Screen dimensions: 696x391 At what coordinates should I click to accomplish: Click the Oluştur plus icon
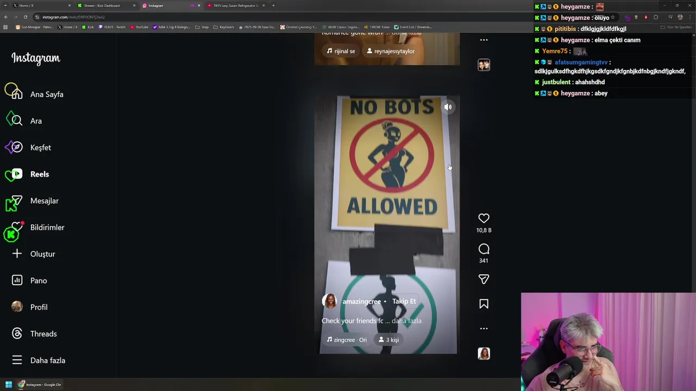click(x=17, y=254)
